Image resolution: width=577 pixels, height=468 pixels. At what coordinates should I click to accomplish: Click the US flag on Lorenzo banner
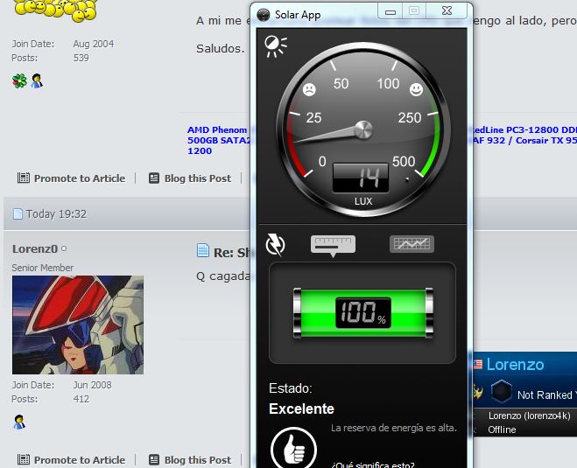477,364
